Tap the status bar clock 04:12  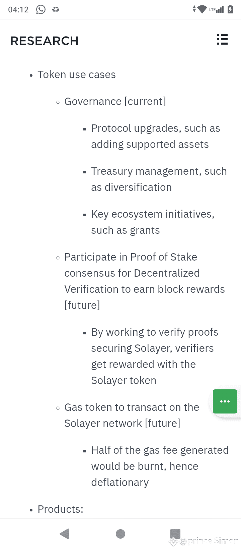[x=18, y=9]
